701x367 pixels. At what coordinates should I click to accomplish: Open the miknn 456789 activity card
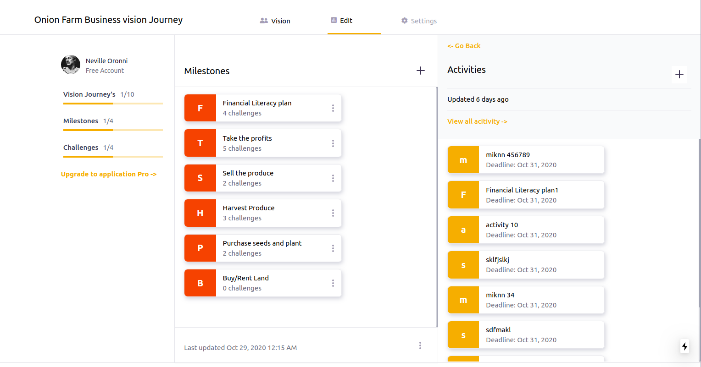point(526,160)
